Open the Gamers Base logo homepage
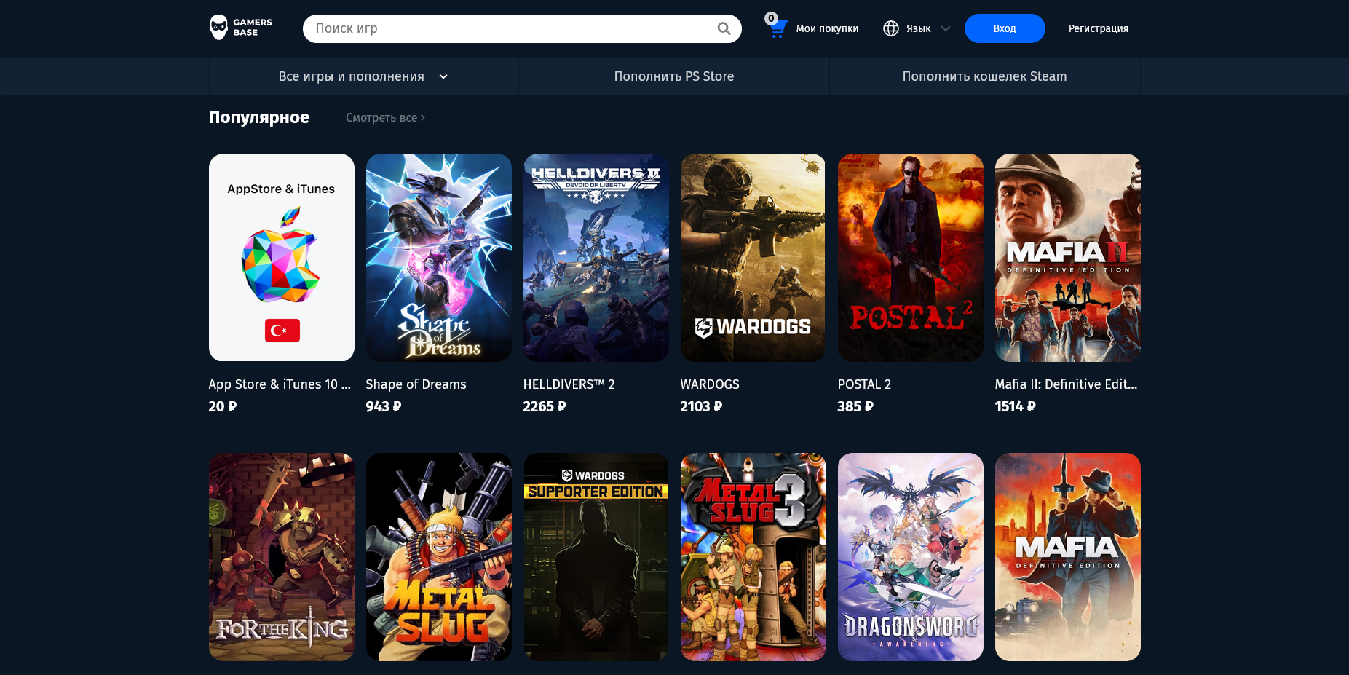This screenshot has width=1349, height=675. (x=241, y=28)
